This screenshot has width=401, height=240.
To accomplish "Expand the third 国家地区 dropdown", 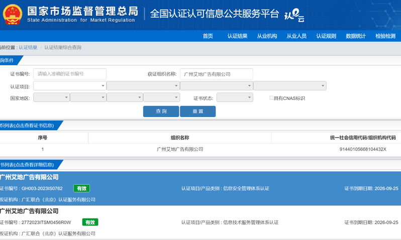I will 125,97.
